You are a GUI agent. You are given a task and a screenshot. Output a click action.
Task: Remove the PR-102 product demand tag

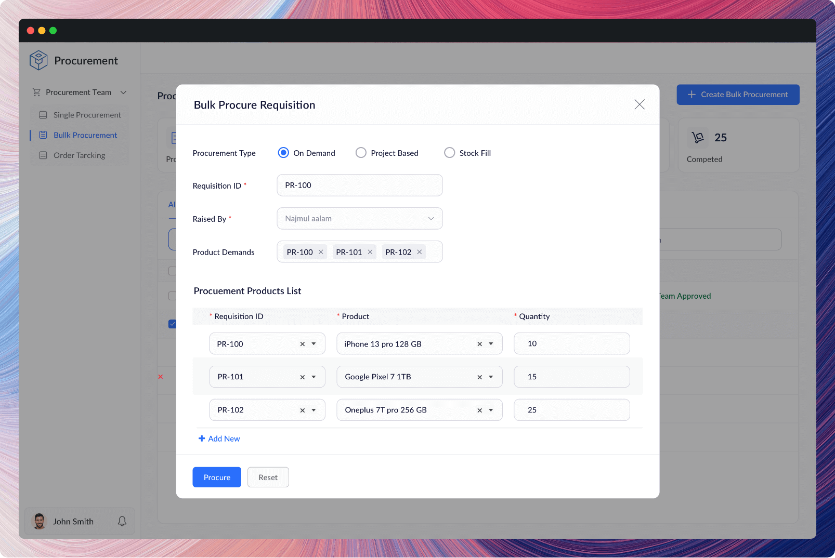(419, 251)
